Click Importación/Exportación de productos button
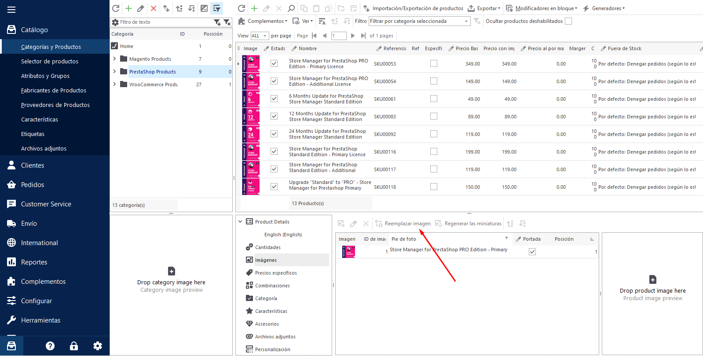703x356 pixels. click(x=413, y=8)
